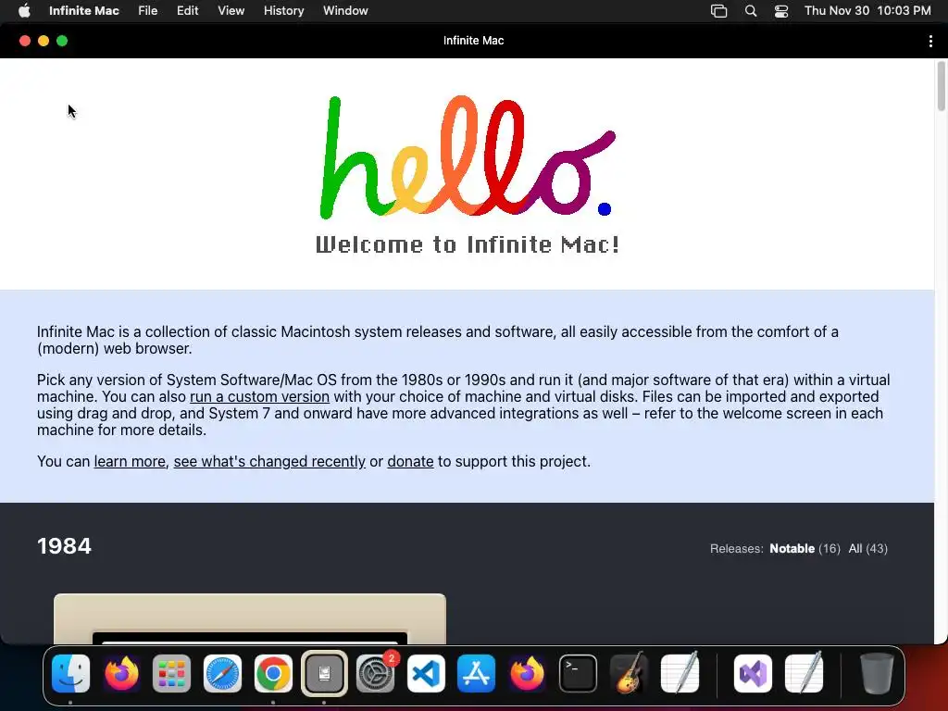Open the View menu
Viewport: 948px width, 711px height.
[x=231, y=11]
